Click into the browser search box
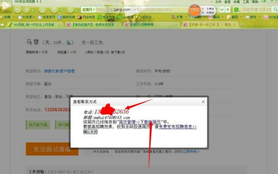Image resolution: width=278 pixels, height=174 pixels. (x=256, y=10)
